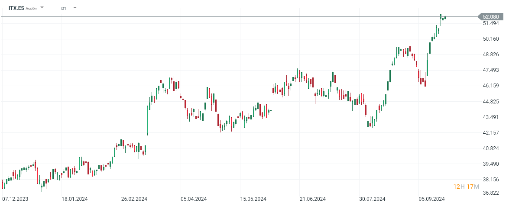Click the 47.493 price scale value
Image resolution: width=509 pixels, height=206 pixels.
[491, 70]
